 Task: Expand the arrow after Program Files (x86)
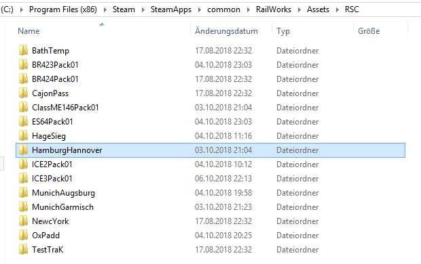point(105,9)
